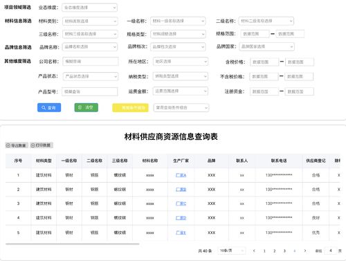Expand the 一级名称 selector
Viewport: 346px width, 261px height.
(x=178, y=21)
